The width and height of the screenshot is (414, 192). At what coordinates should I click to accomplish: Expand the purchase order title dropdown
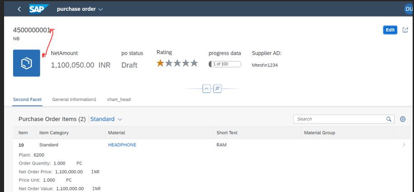[100, 9]
